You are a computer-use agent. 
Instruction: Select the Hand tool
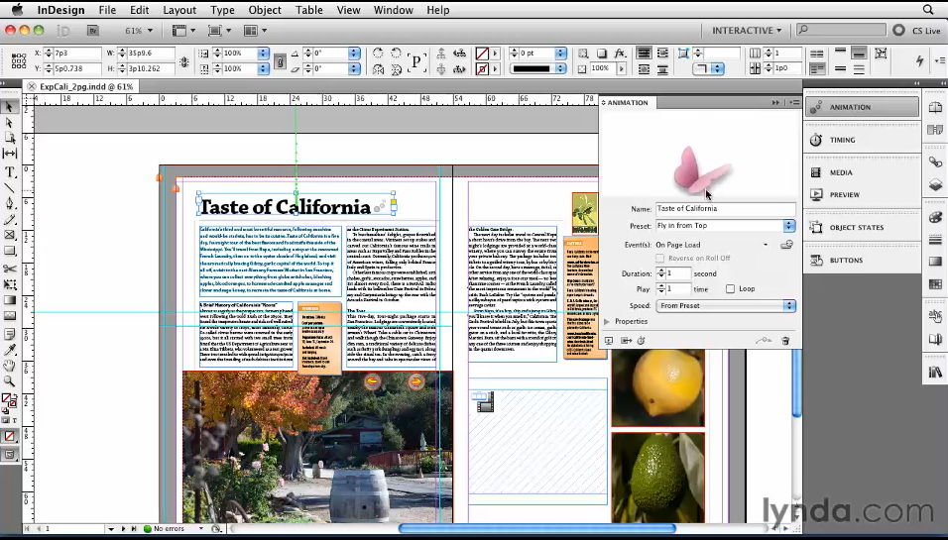[x=10, y=366]
